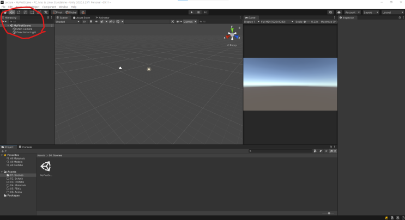Open the Window menu
Screen dimensions: 405x220
pyautogui.click(x=63, y=7)
